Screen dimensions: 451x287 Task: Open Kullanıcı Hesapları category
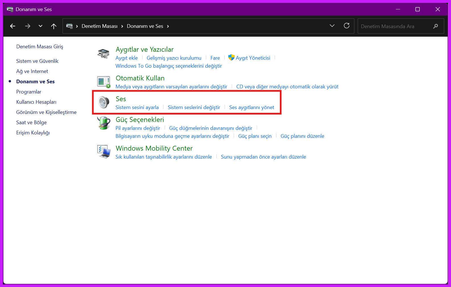coord(36,102)
